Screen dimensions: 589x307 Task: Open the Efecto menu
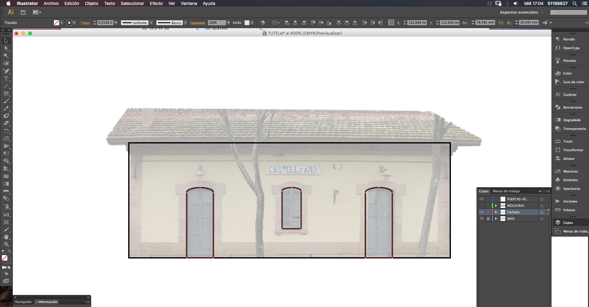pos(156,3)
